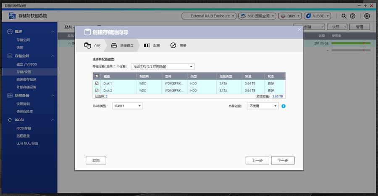Uncheck the Disk 2 checkbox
Image resolution: width=378 pixels, height=196 pixels.
(x=97, y=91)
